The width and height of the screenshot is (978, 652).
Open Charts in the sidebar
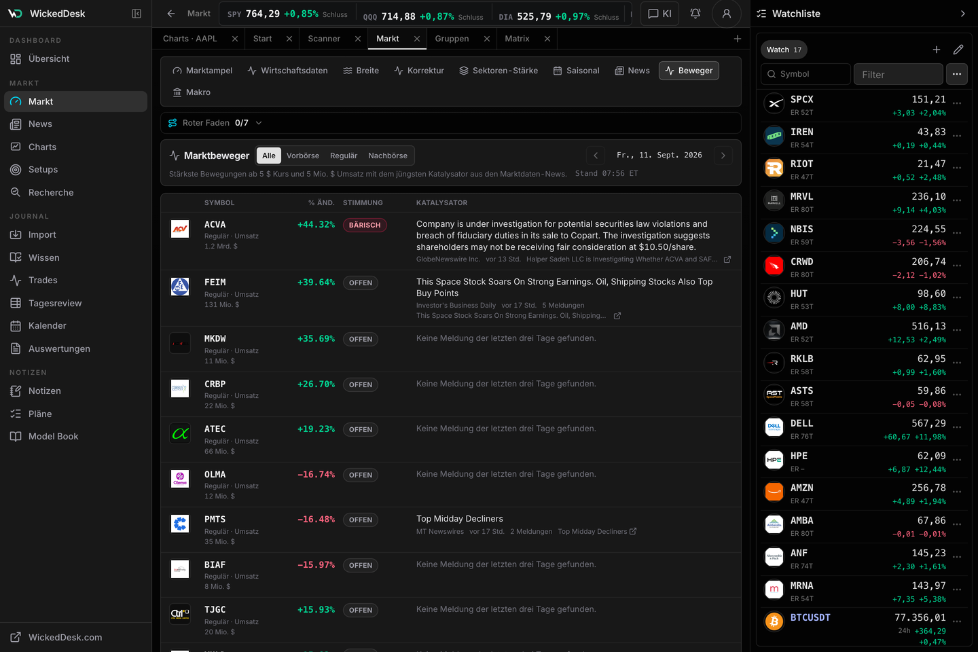[x=75, y=147]
